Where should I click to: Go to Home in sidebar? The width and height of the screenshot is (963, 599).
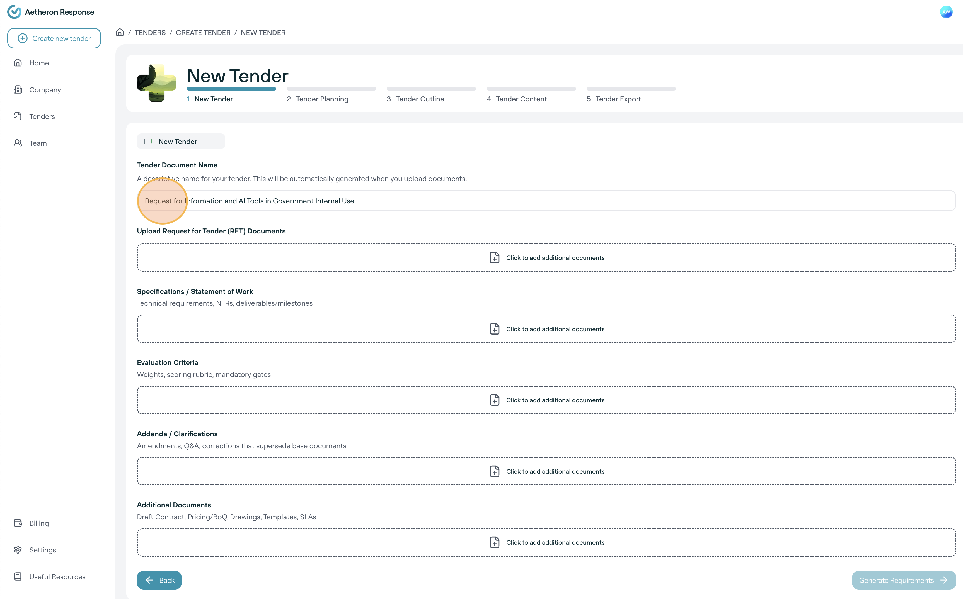[x=39, y=63]
